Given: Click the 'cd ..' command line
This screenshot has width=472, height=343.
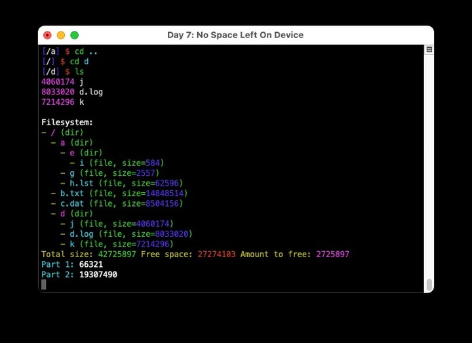Looking at the screenshot, I should (69, 52).
